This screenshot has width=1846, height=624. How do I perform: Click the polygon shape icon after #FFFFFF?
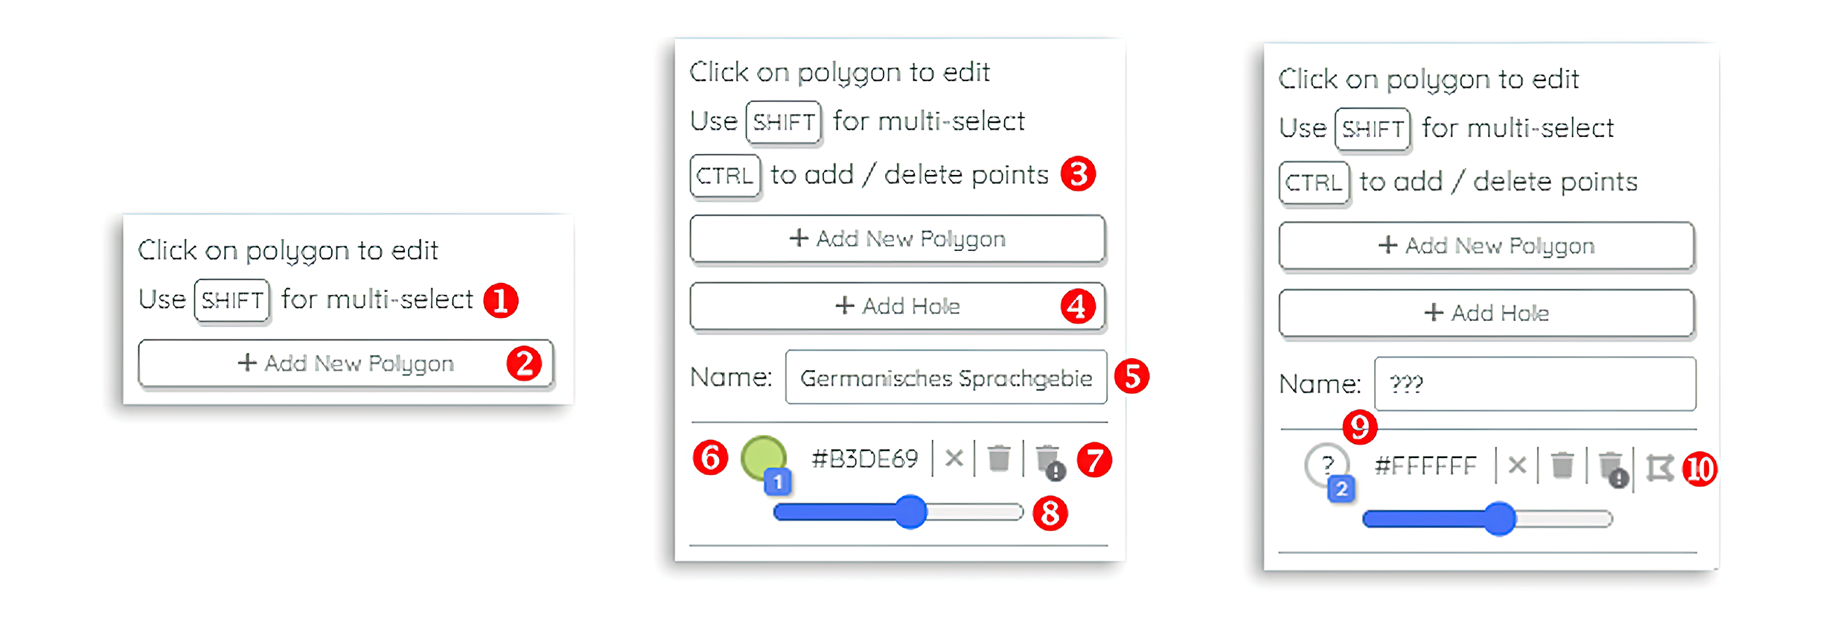[1660, 468]
